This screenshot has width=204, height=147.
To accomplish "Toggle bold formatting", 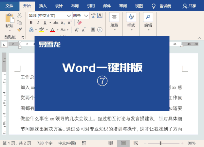I will click(x=31, y=22).
